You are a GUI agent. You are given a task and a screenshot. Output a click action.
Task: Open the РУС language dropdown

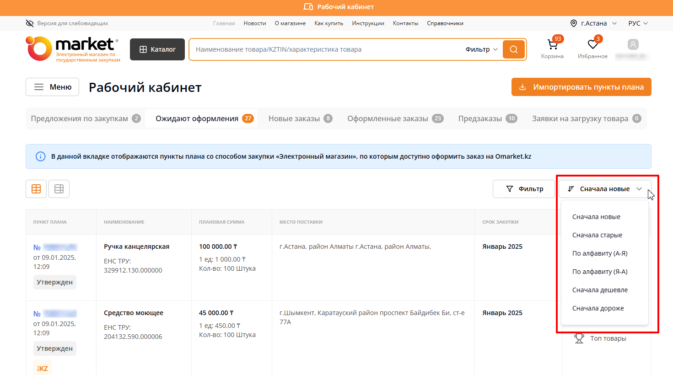(x=638, y=23)
